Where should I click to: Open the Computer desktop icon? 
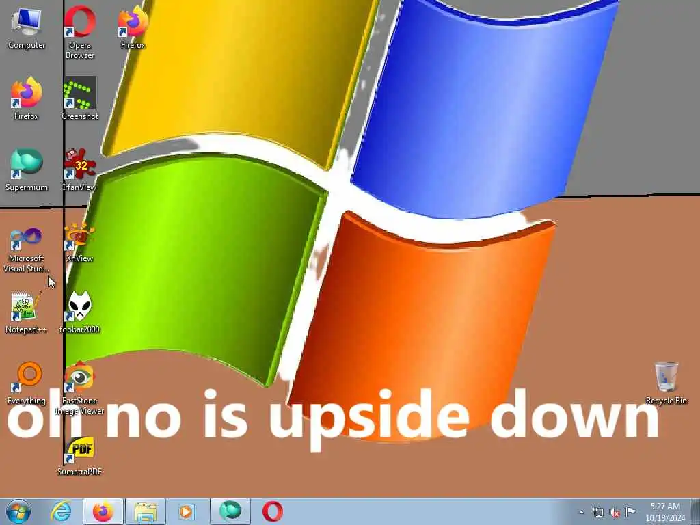coord(27,29)
